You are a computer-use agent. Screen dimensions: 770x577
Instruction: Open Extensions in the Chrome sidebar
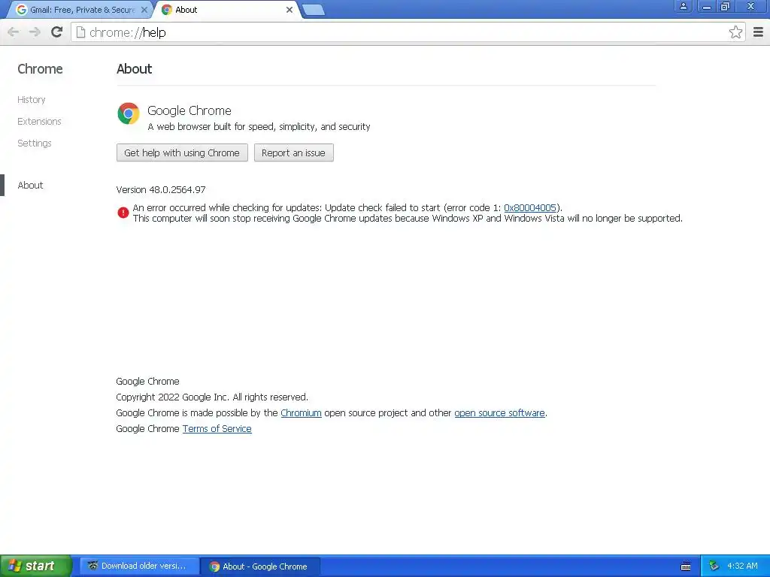tap(39, 121)
